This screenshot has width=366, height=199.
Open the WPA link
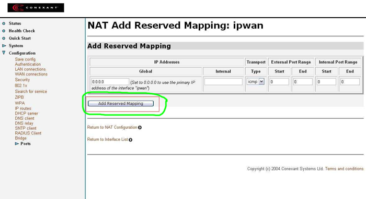tap(20, 103)
